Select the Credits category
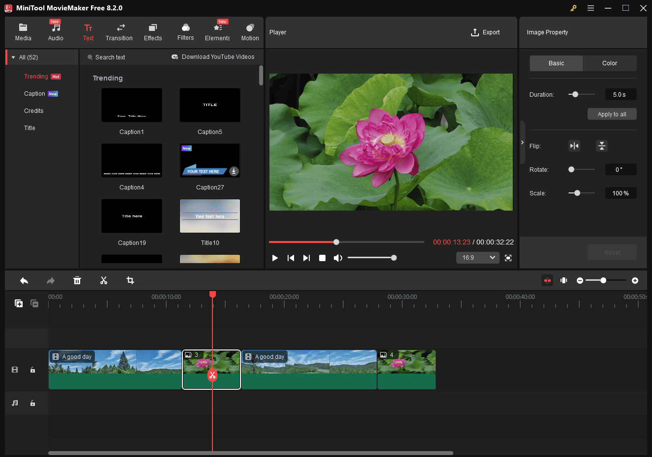 coord(34,111)
